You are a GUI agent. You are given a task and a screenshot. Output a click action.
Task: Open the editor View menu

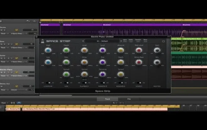(x=4, y=103)
